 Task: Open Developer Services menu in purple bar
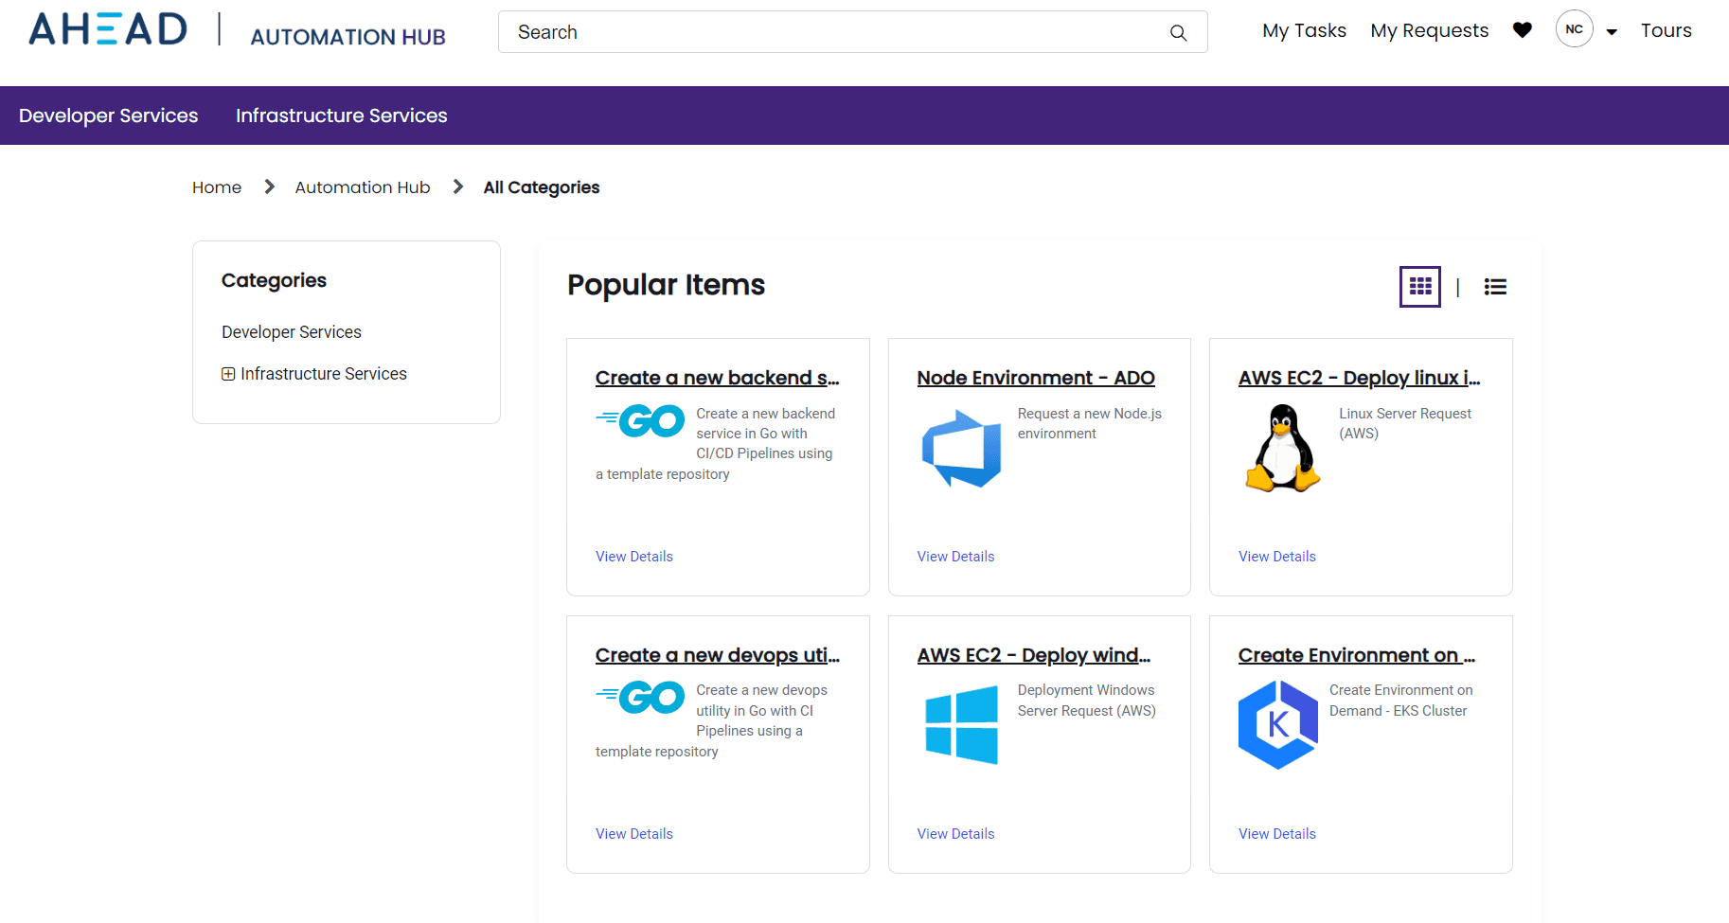pyautogui.click(x=109, y=115)
